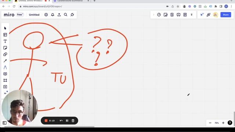Image resolution: width=235 pixels, height=132 pixels.
Task: Click the zoom percentage value
Action: [x=217, y=123]
